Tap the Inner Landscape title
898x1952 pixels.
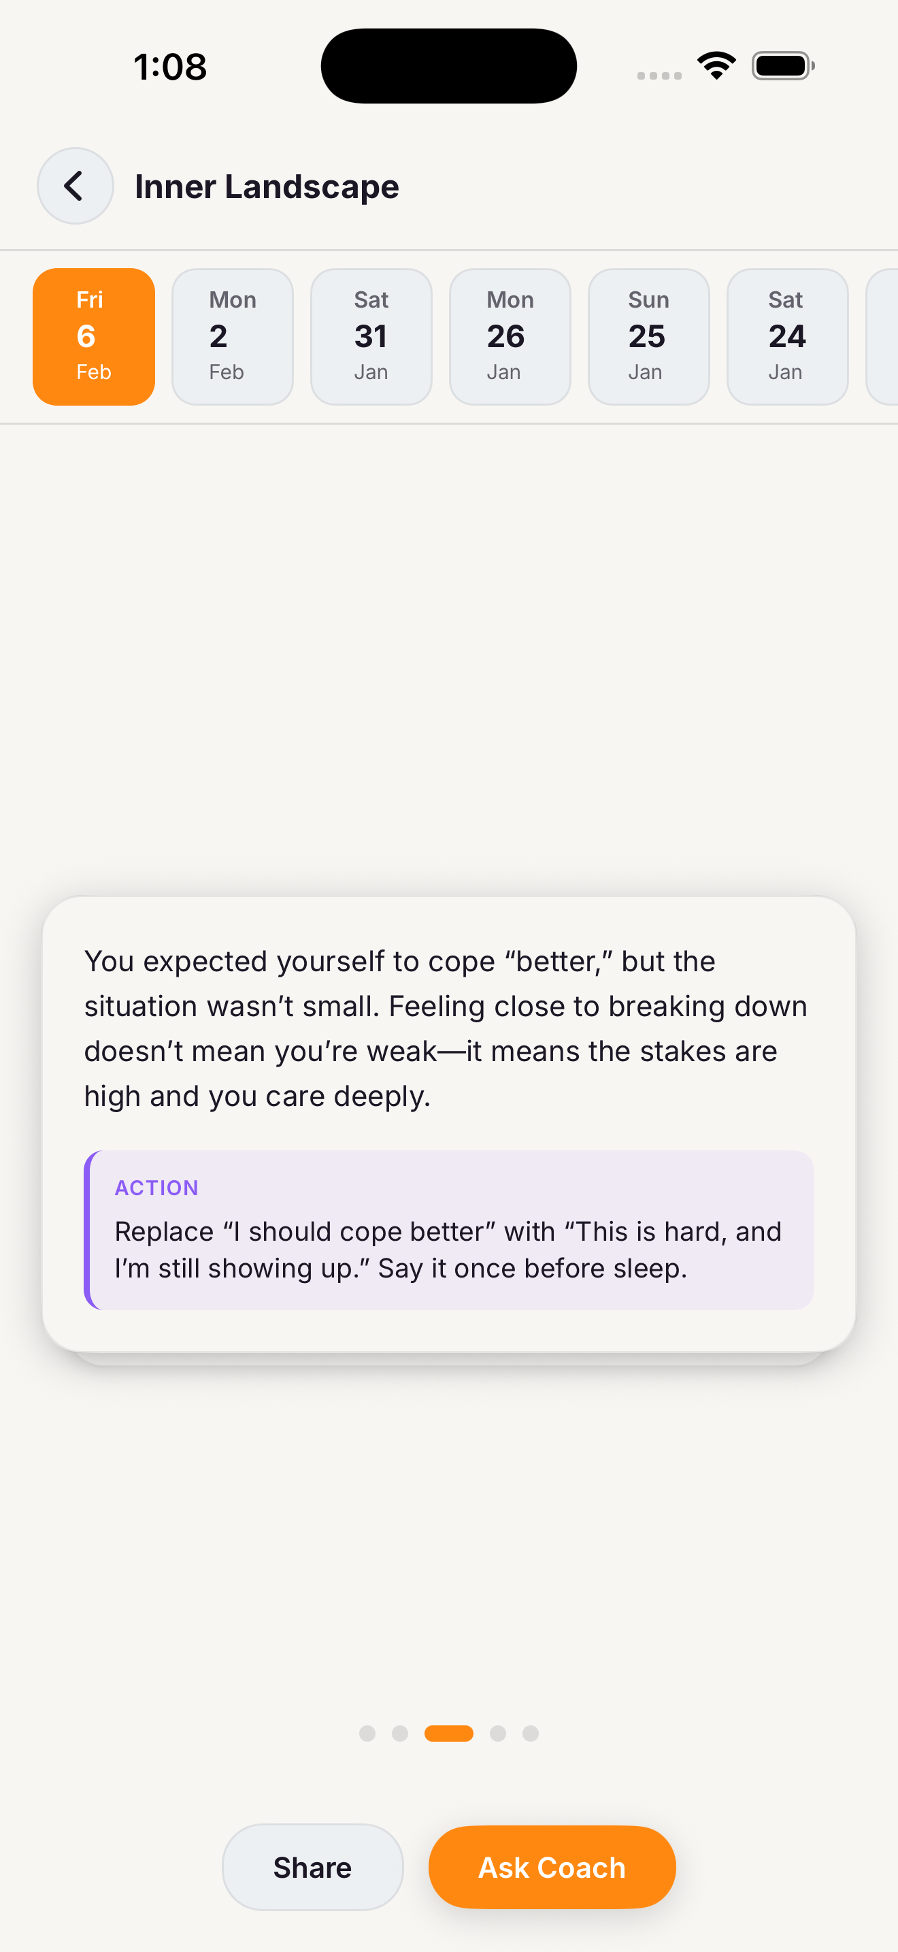[267, 186]
